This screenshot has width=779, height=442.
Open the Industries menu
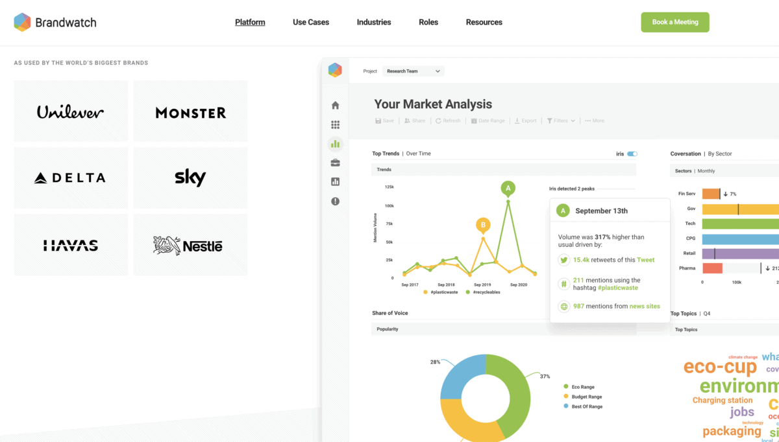[374, 22]
